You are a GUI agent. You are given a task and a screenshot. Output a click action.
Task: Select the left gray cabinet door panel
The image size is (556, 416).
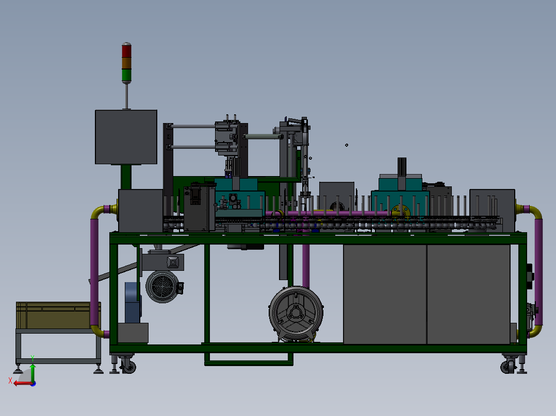[x=385, y=294]
